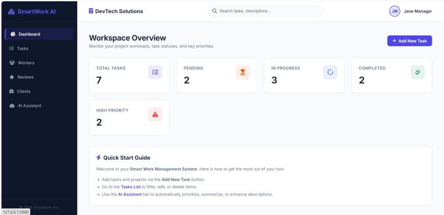Click the In Progress count 3
Image resolution: width=444 pixels, height=215 pixels.
pos(274,80)
